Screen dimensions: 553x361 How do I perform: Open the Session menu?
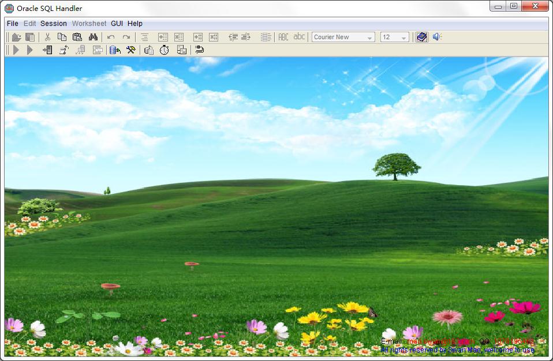tap(54, 24)
